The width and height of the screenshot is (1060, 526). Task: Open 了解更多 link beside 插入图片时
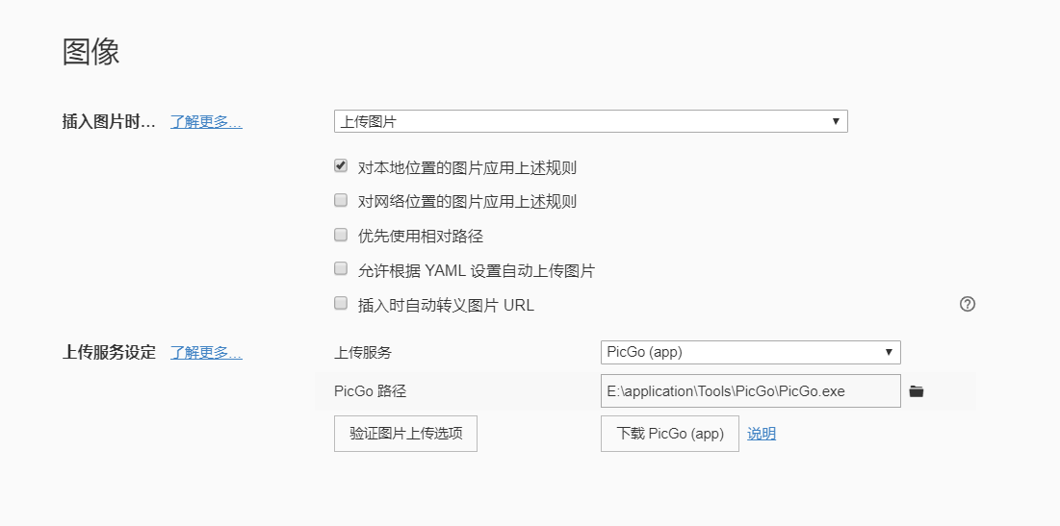point(206,122)
